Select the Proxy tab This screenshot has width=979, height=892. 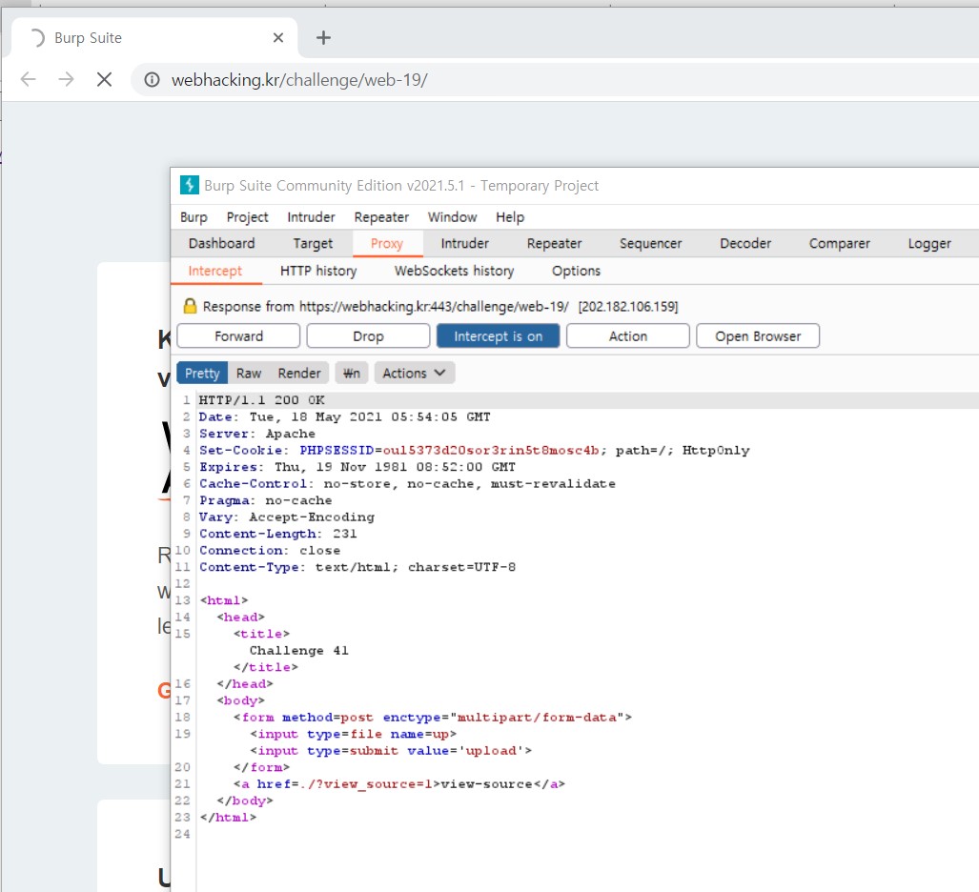pyautogui.click(x=387, y=243)
